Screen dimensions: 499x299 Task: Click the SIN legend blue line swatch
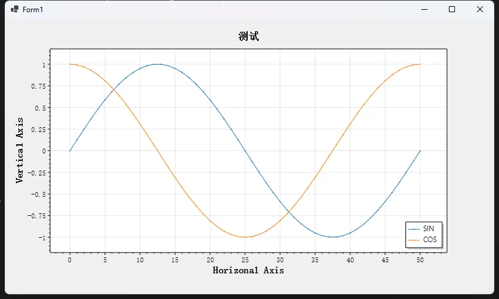point(414,229)
